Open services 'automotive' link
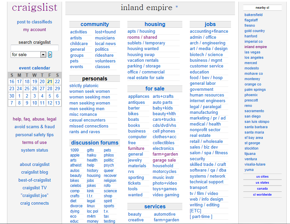The image size is (290, 224). pos(165,214)
